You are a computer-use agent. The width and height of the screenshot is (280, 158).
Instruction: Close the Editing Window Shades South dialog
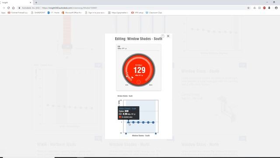coord(168,36)
